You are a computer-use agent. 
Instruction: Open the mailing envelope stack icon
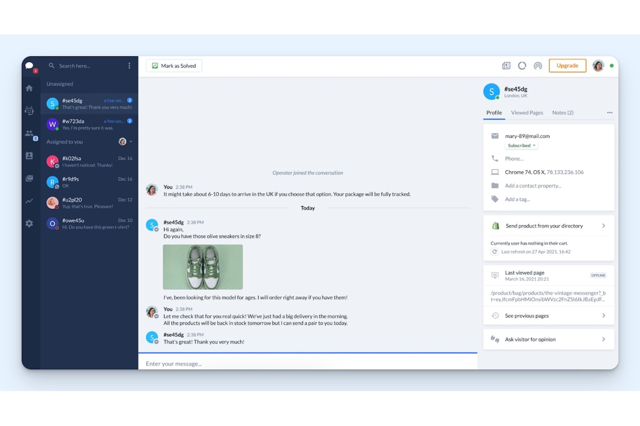(x=29, y=178)
